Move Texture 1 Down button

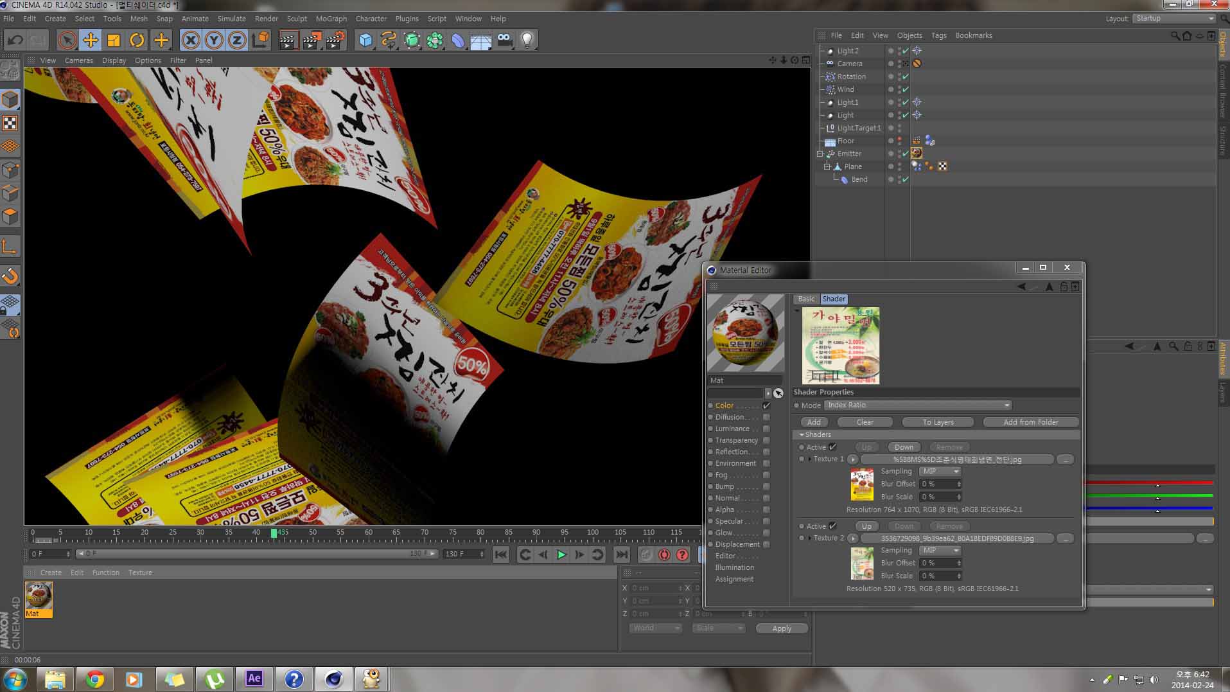point(904,447)
